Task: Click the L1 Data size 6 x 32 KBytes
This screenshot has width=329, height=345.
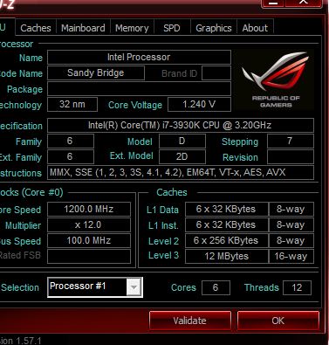Action: [226, 209]
